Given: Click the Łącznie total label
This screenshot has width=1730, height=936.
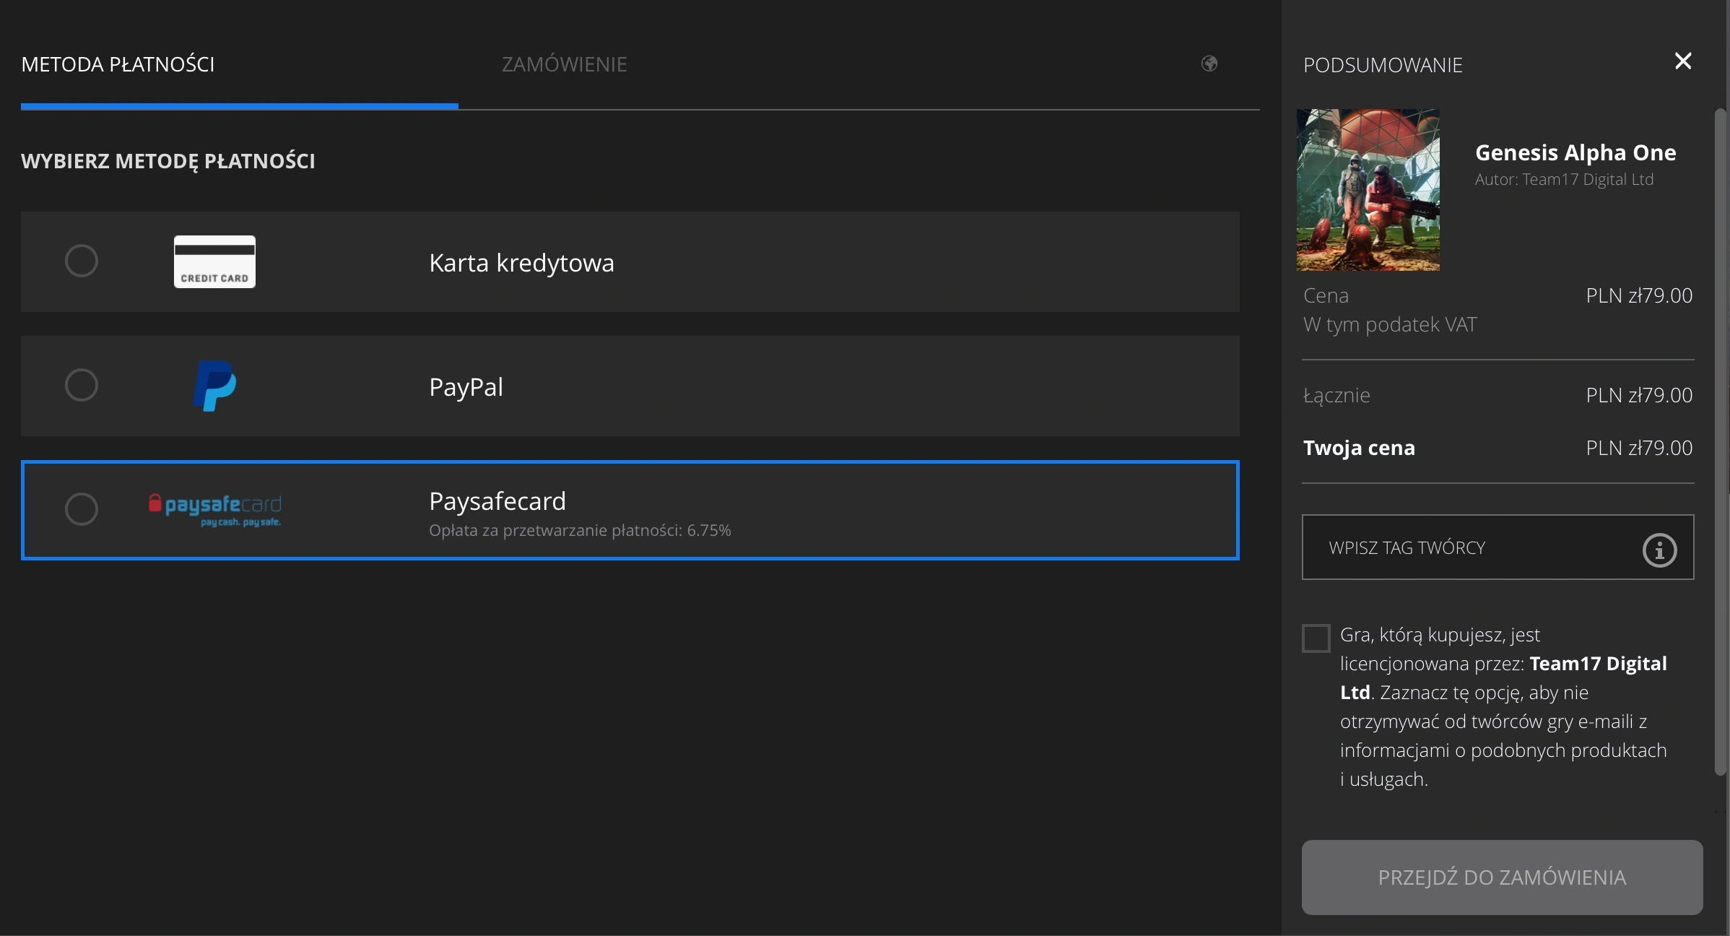Looking at the screenshot, I should [1336, 395].
